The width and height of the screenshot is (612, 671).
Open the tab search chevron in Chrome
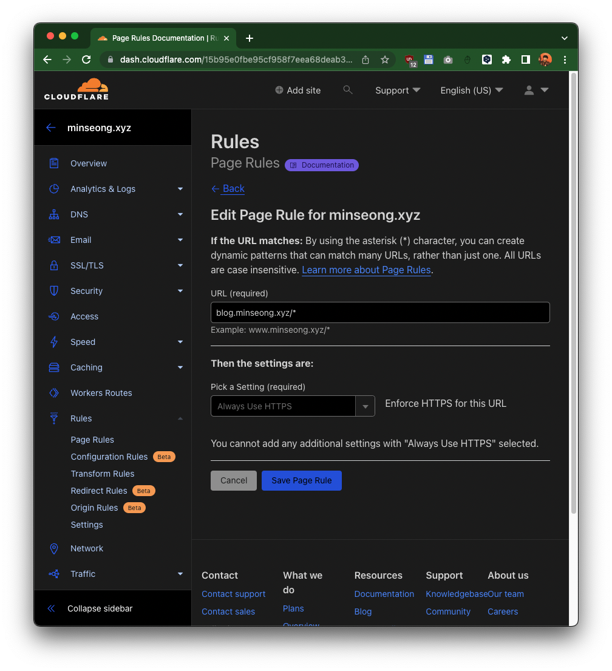565,38
